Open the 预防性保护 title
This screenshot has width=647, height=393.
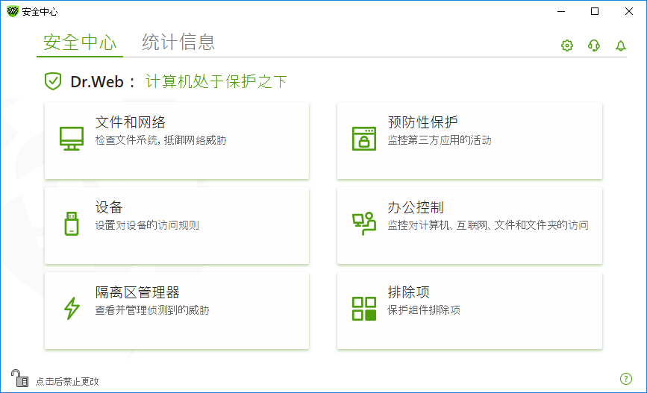coord(422,122)
